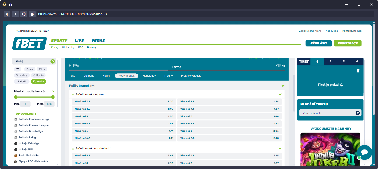Open the LIVE section
378x169 pixels.
(79, 41)
